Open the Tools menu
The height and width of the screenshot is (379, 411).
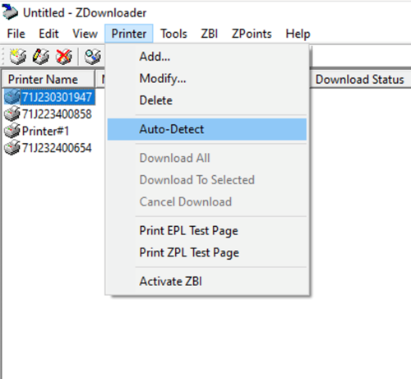[x=173, y=34]
